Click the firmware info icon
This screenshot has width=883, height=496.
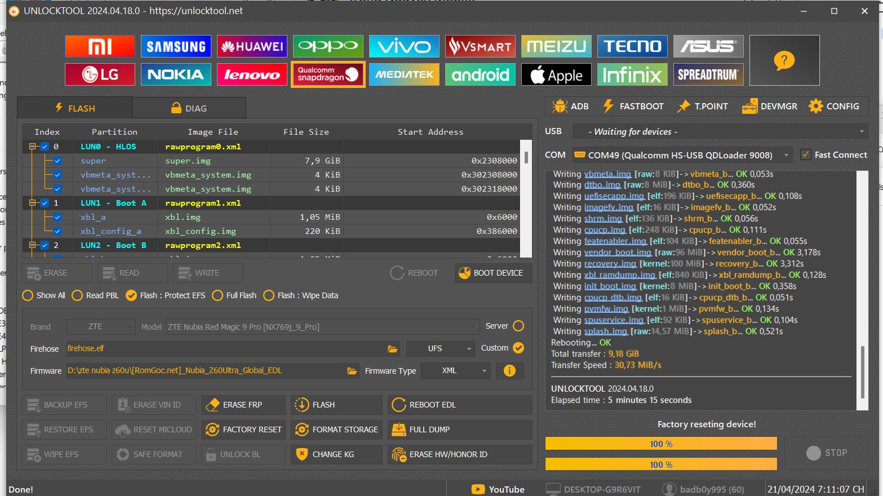pyautogui.click(x=509, y=371)
